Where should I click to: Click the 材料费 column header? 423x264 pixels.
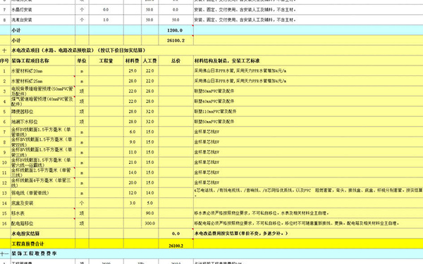pos(133,61)
